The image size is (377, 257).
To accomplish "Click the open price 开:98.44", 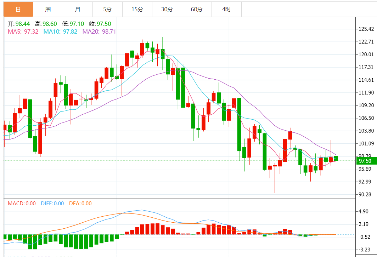I will coord(19,24).
